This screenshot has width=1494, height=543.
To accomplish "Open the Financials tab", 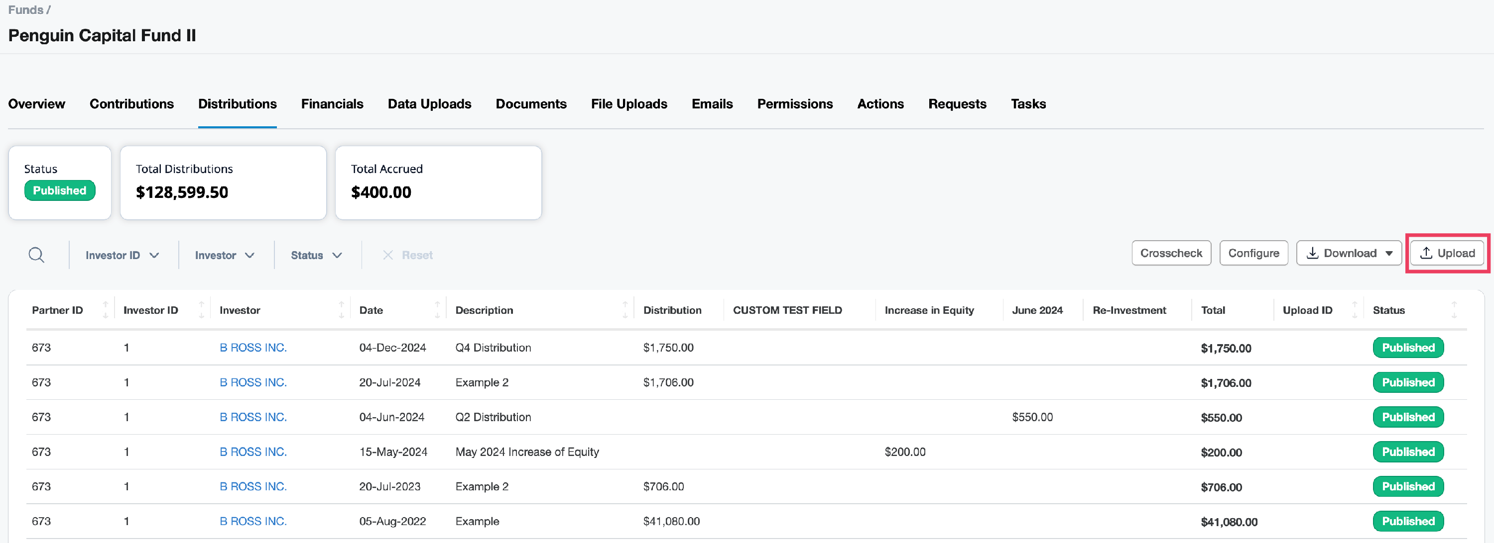I will 332,104.
